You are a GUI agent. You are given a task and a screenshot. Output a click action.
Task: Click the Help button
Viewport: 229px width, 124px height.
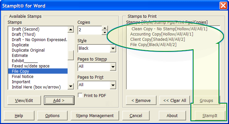(19, 116)
